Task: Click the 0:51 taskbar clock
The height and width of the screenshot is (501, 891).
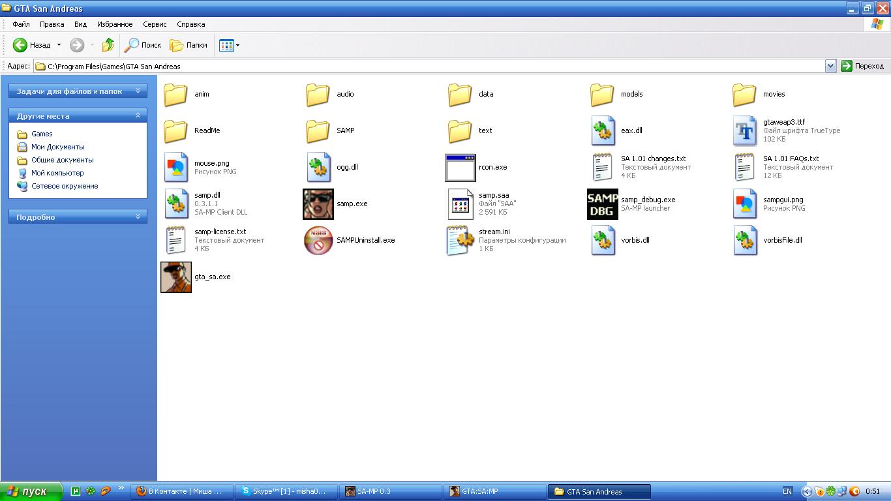Action: tap(873, 491)
